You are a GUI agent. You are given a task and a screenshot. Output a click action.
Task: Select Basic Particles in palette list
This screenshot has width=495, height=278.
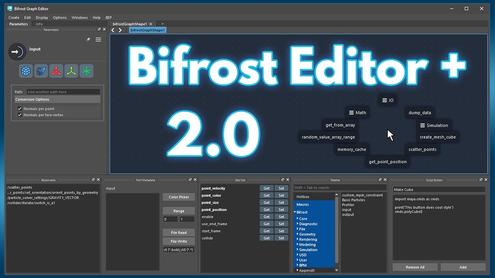click(353, 200)
